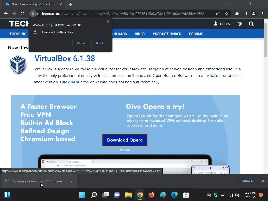
Task: Close the downloads bar
Action: click(263, 181)
